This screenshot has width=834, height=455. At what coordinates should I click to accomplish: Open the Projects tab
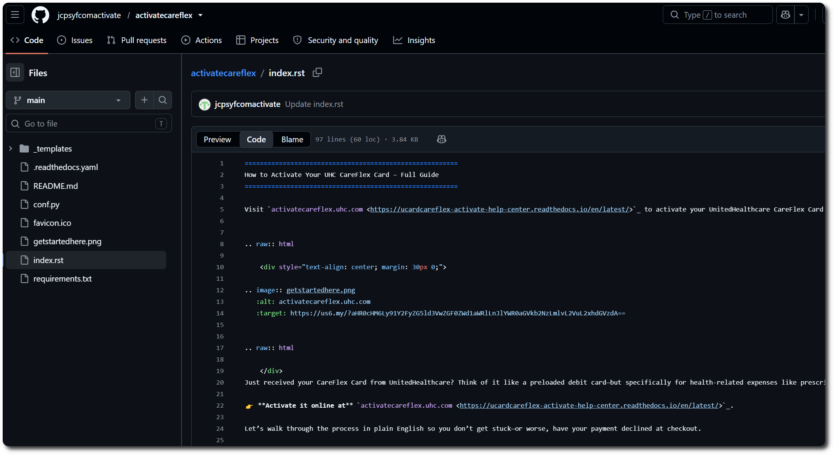[257, 40]
